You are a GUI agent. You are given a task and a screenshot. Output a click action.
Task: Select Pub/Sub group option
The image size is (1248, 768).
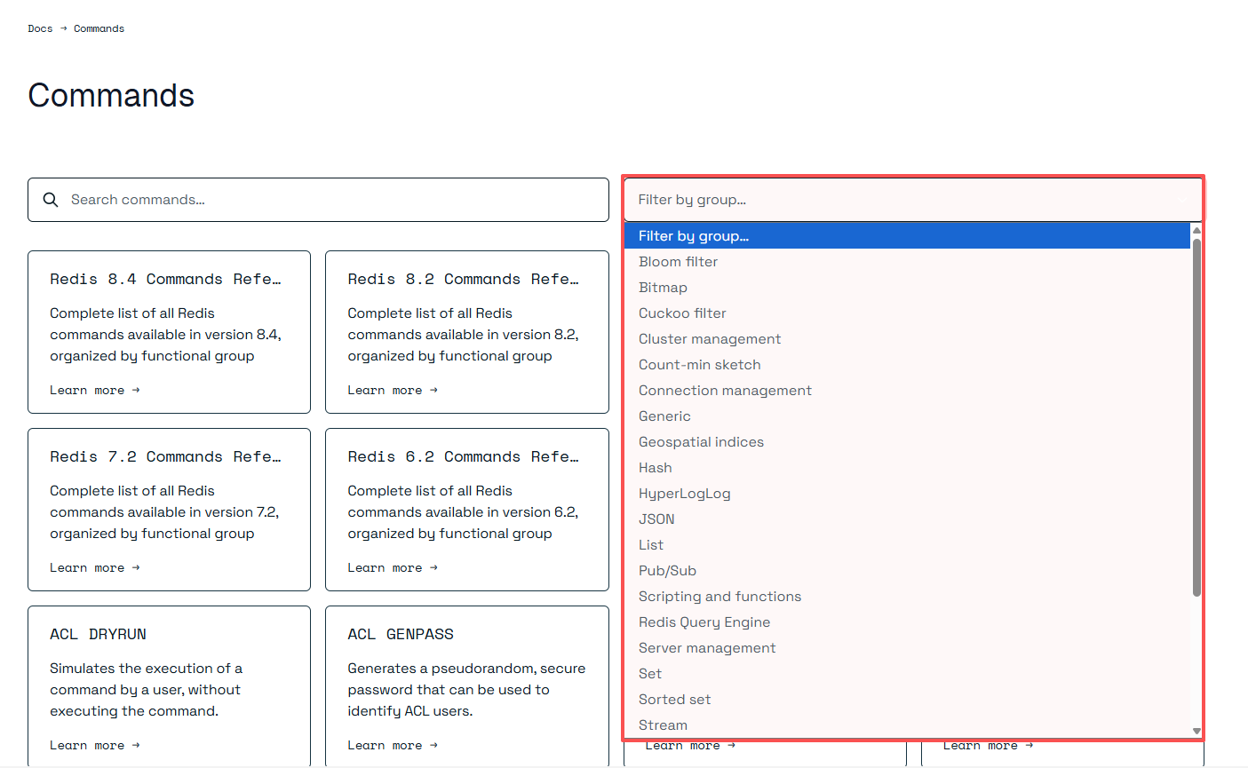click(907, 571)
